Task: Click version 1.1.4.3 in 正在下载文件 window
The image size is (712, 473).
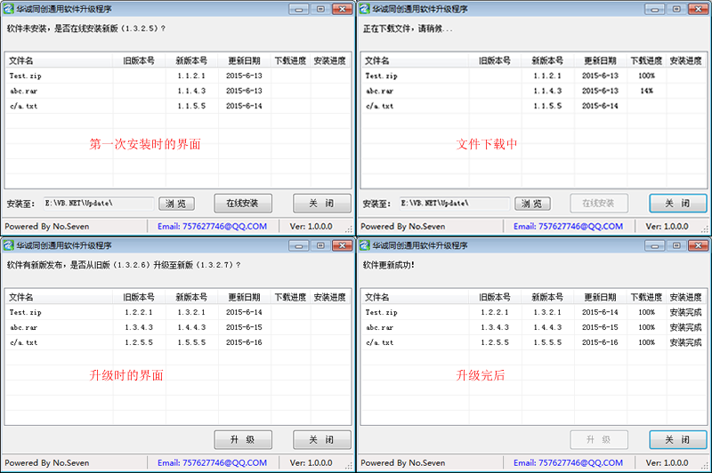Action: tap(547, 91)
